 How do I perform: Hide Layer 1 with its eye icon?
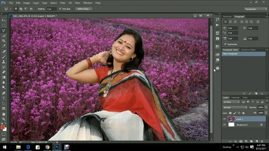(x=224, y=119)
